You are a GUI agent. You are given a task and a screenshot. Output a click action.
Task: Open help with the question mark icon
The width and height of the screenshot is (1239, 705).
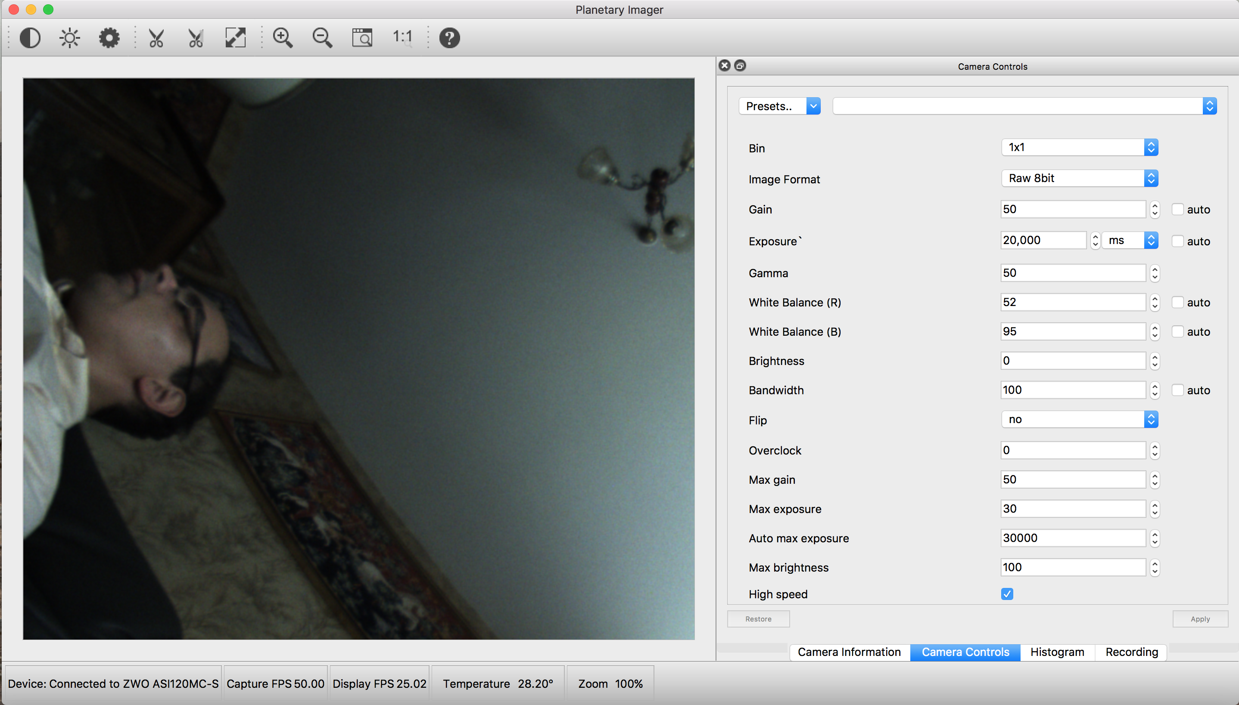(x=449, y=38)
